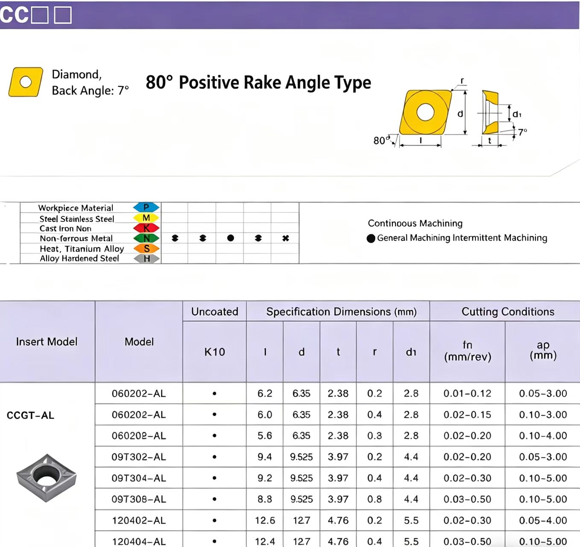The image size is (580, 547).
Task: Select the Cutting Conditions column header
Action: click(x=508, y=312)
